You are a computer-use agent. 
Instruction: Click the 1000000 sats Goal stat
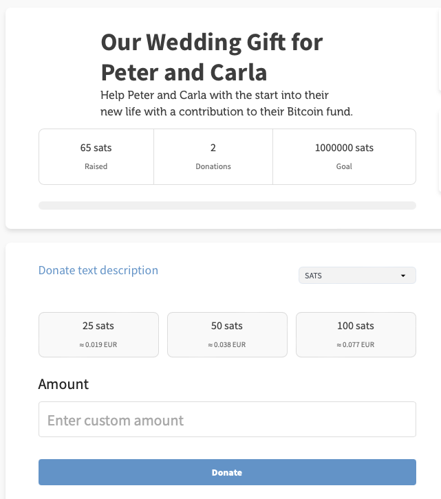click(x=344, y=148)
